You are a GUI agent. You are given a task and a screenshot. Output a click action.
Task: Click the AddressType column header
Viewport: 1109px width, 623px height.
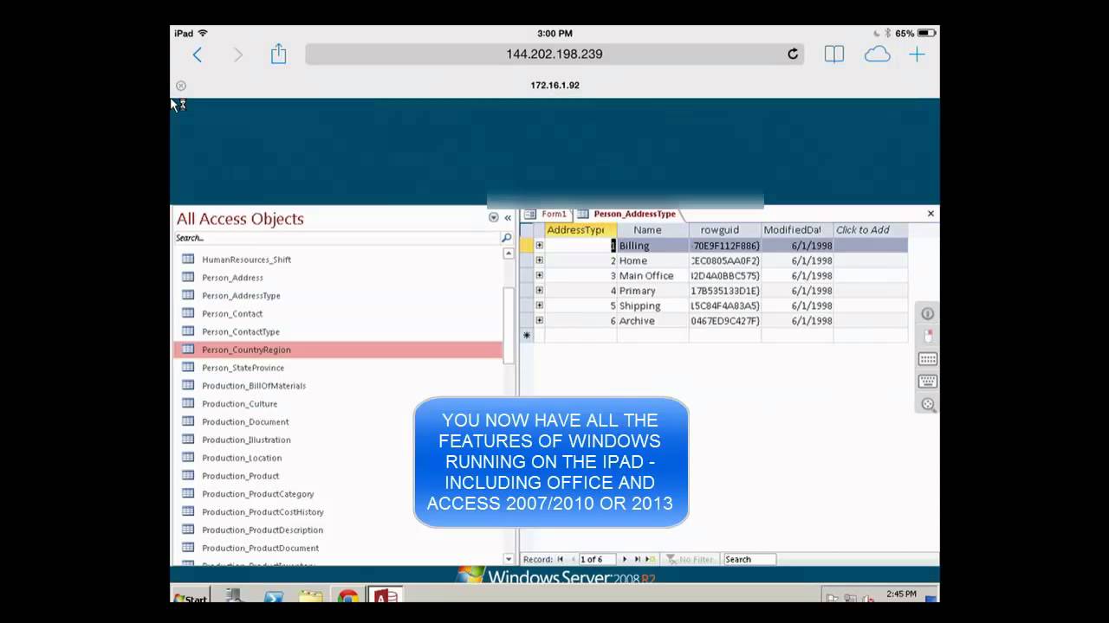coord(580,230)
